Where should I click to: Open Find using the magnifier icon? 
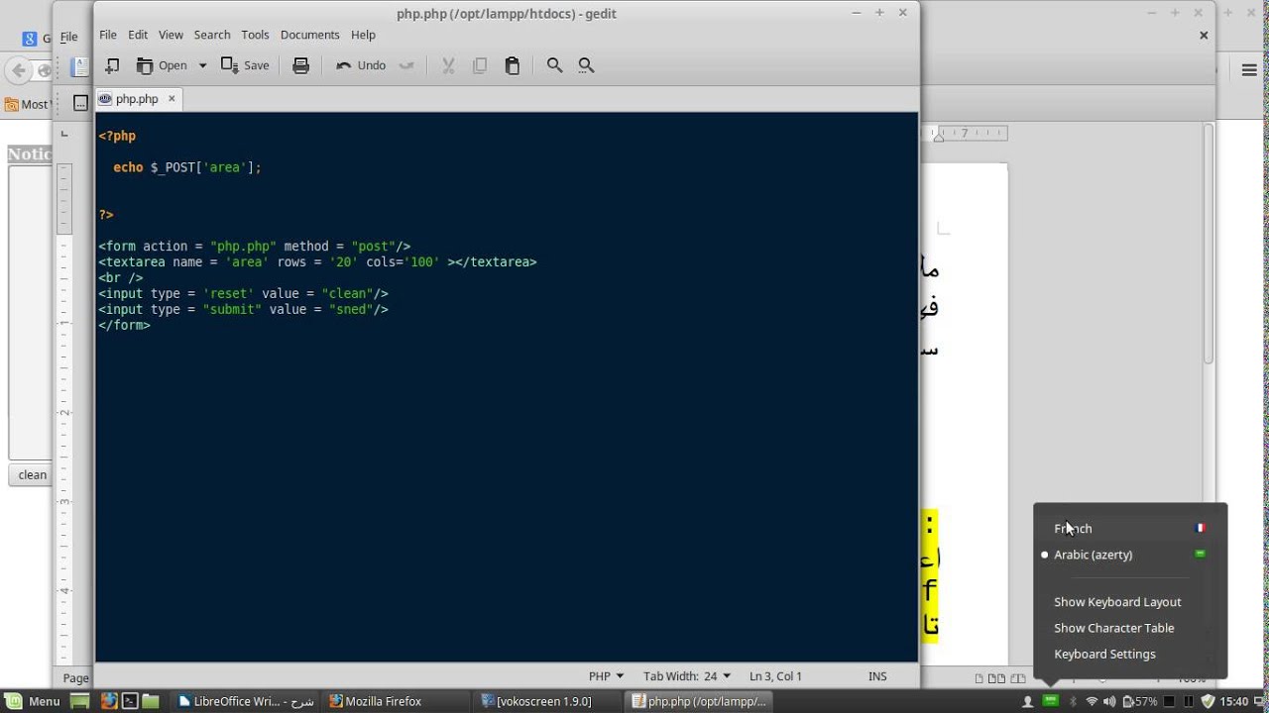point(555,65)
